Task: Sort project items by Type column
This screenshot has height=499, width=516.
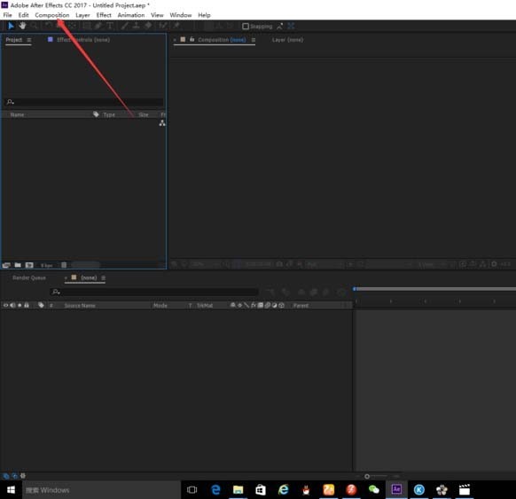Action: tap(109, 115)
